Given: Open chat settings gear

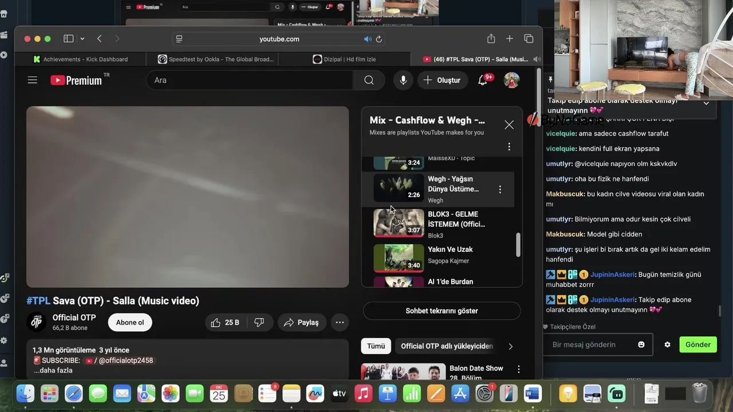Looking at the screenshot, I should pos(667,344).
